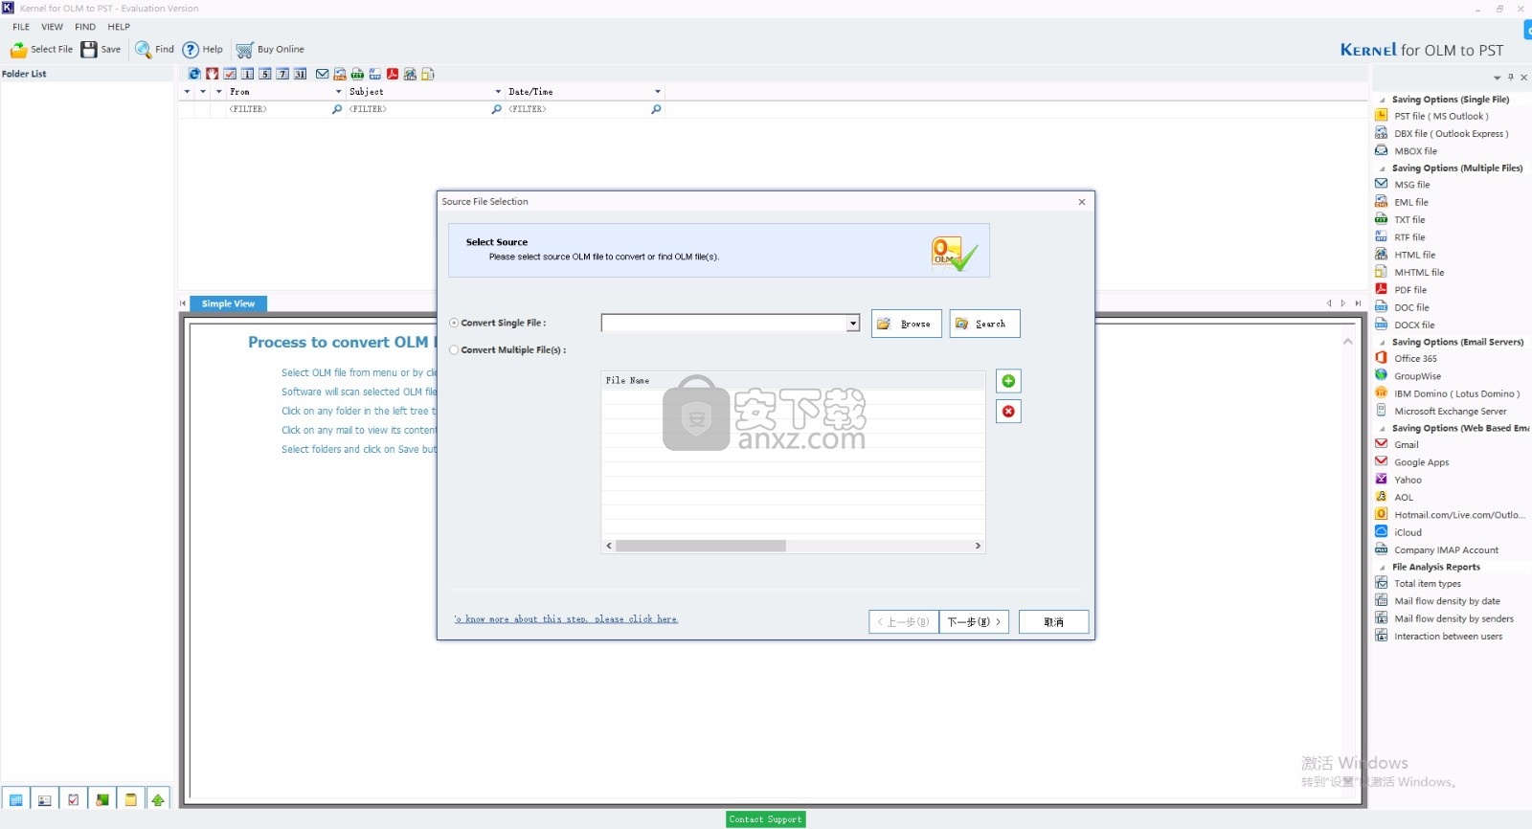
Task: Select the Convert Single File radio button
Action: [454, 323]
